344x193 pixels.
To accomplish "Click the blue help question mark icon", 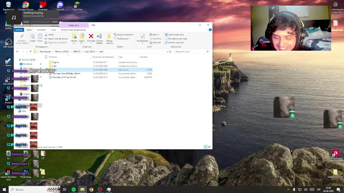I will coord(210,30).
